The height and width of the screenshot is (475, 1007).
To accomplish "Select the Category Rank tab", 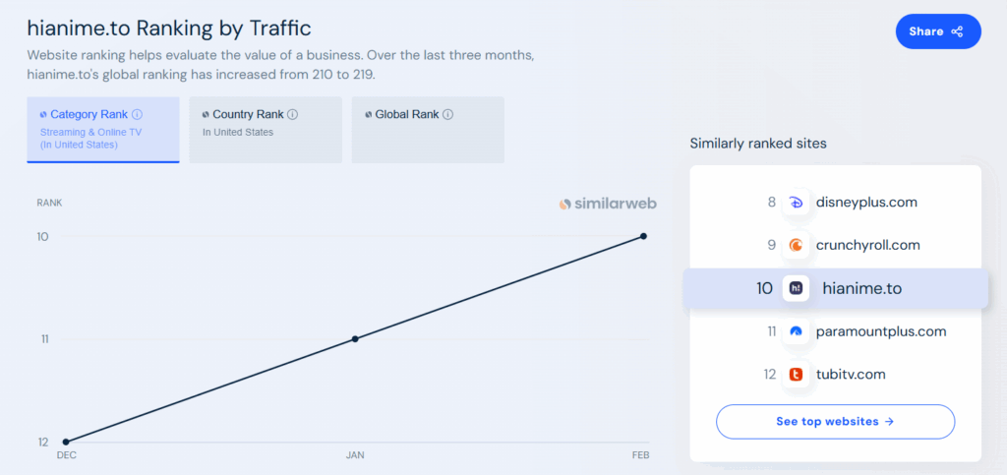I will (x=102, y=129).
